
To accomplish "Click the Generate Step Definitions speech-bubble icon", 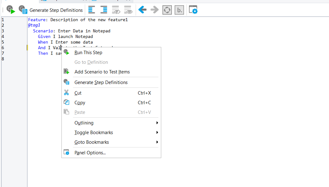I will 22,10.
